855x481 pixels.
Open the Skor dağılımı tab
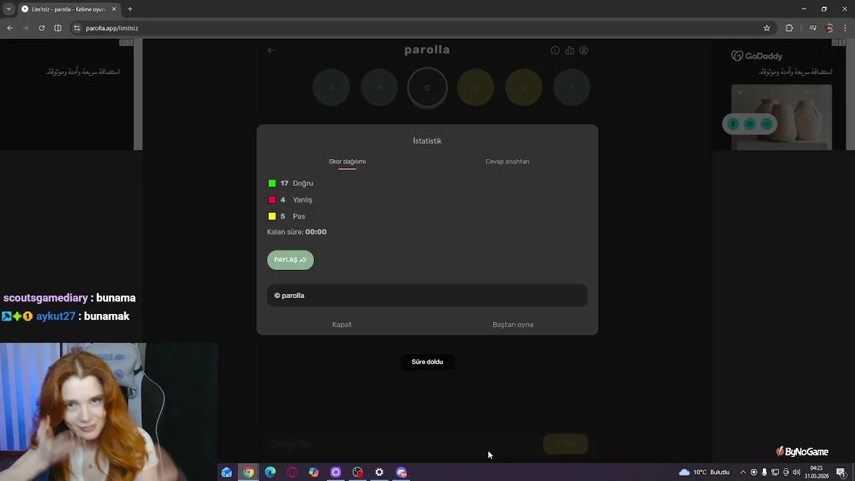click(347, 162)
